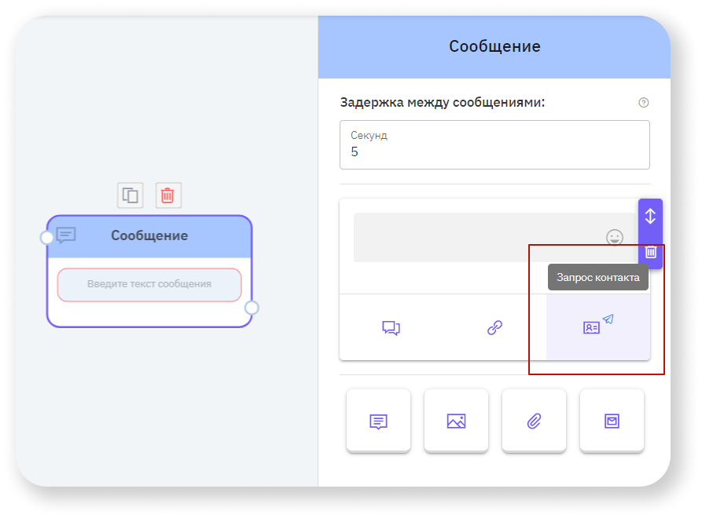This screenshot has height=518, width=702.
Task: Attach a file using paperclip icon
Action: (x=534, y=421)
